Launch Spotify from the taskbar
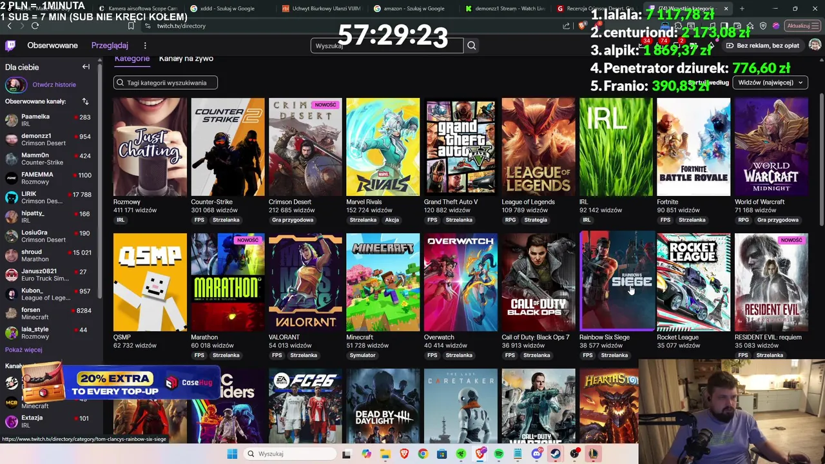 (x=499, y=454)
